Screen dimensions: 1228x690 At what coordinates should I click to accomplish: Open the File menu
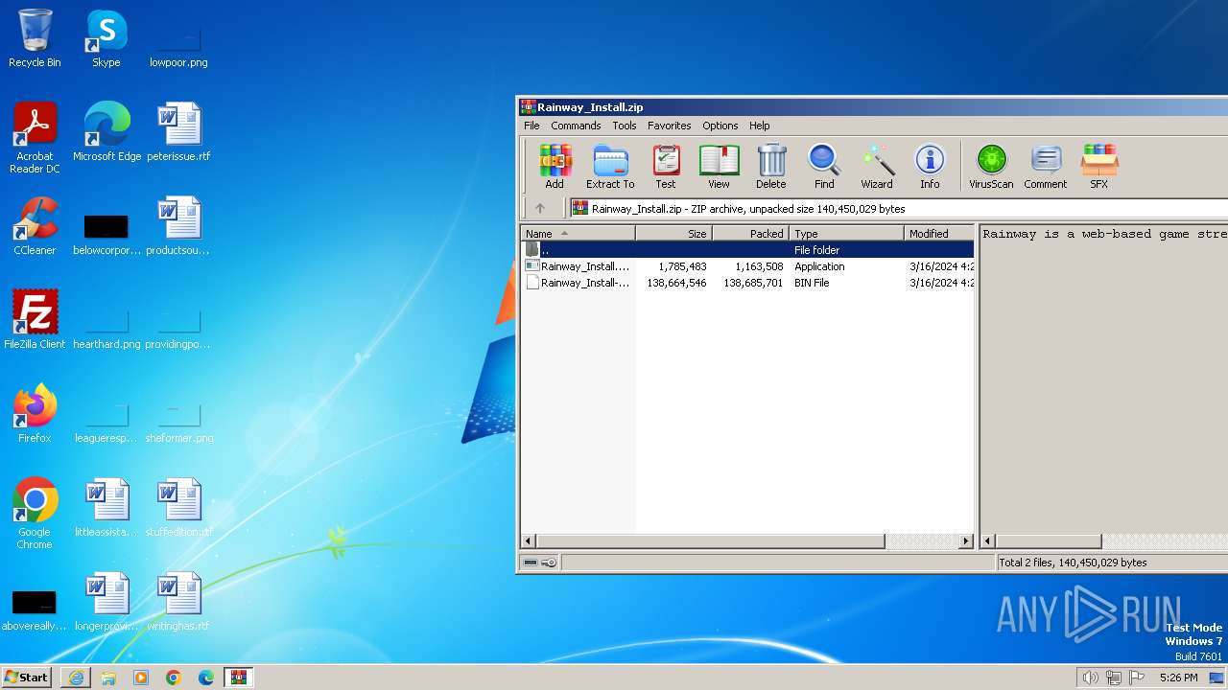coord(531,126)
